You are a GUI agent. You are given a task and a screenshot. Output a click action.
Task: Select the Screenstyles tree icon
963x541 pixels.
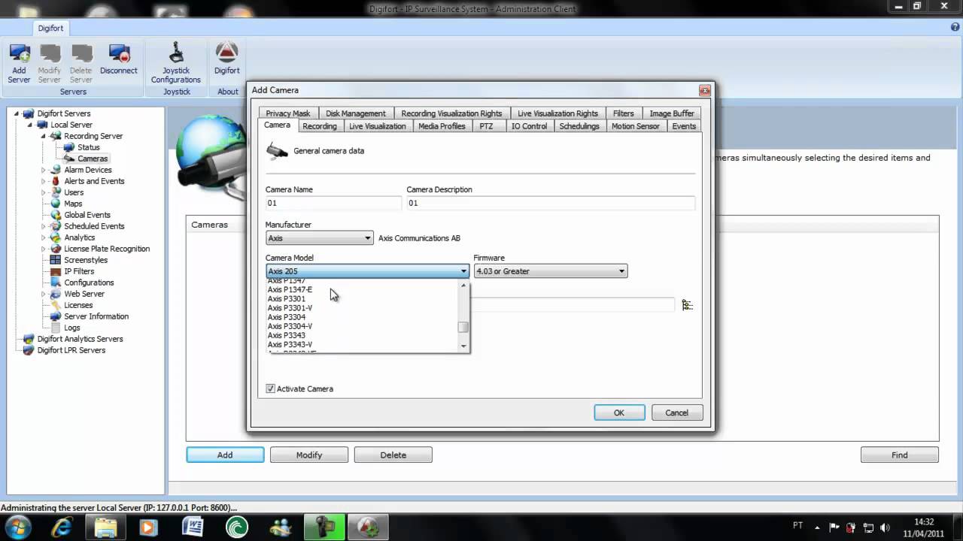[56, 260]
